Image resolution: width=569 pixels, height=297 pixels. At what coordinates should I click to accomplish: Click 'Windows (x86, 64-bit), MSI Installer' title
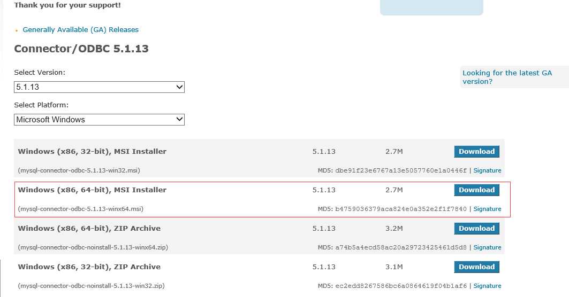92,190
